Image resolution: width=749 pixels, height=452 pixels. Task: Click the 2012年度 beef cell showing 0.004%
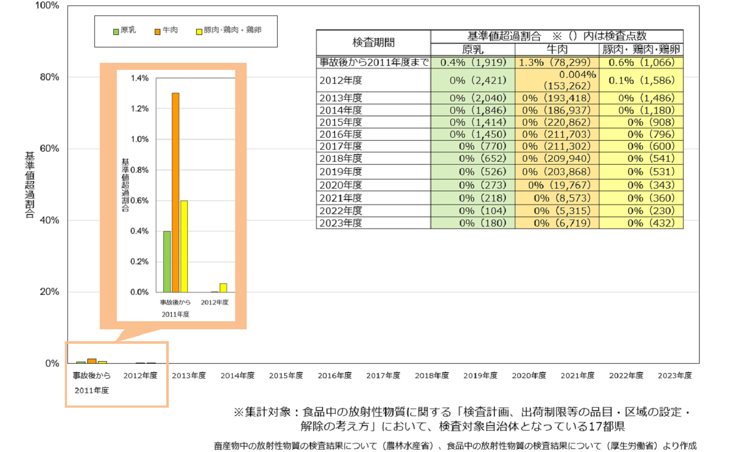557,80
